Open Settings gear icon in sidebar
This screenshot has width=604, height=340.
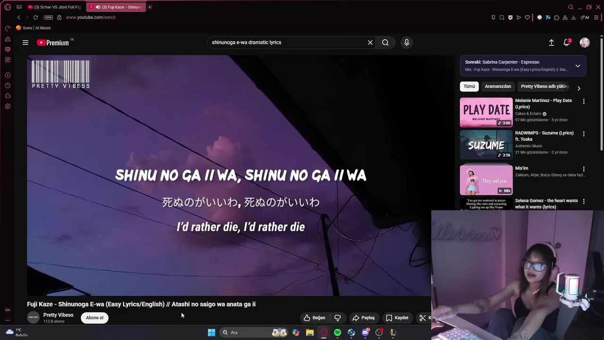click(x=8, y=106)
